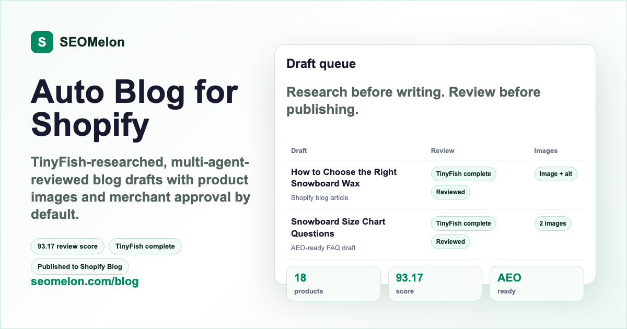Click the Auto Blog for Shopify headline

(135, 108)
